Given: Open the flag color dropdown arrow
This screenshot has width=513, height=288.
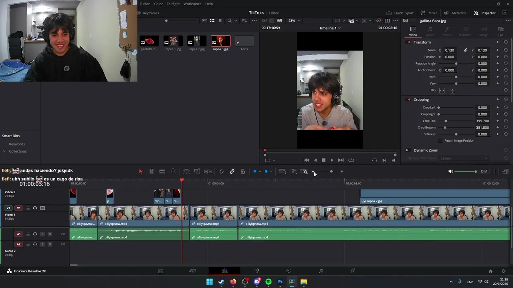Looking at the screenshot, I should point(260,172).
